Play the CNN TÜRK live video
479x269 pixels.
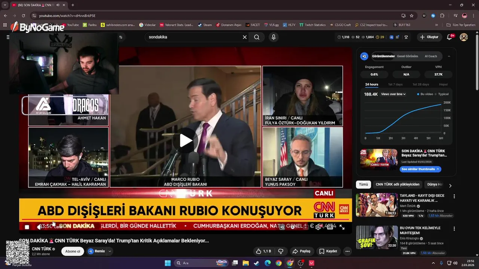(x=186, y=140)
